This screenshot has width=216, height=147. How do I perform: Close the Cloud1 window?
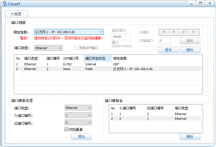pyautogui.click(x=209, y=3)
